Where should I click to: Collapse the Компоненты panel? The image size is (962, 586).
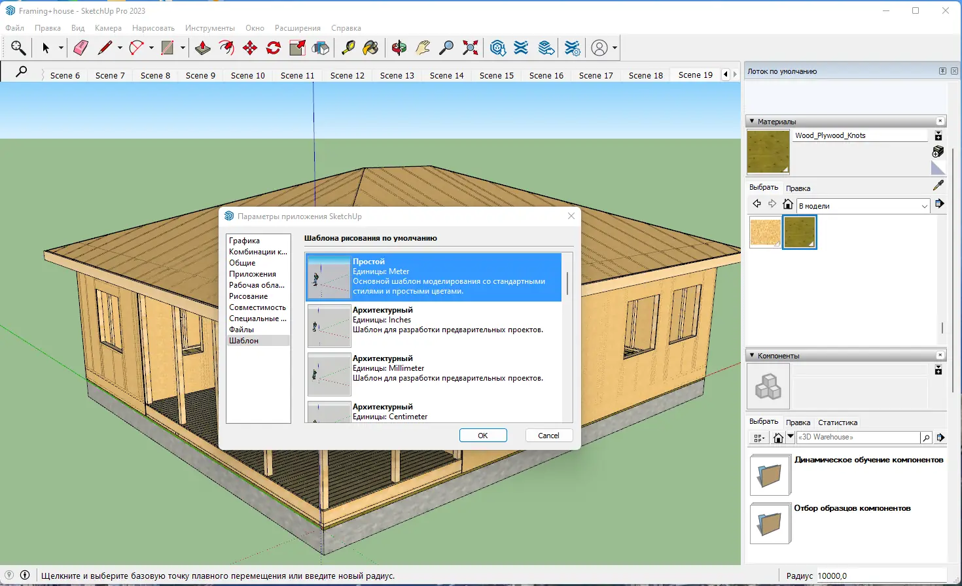tap(752, 355)
